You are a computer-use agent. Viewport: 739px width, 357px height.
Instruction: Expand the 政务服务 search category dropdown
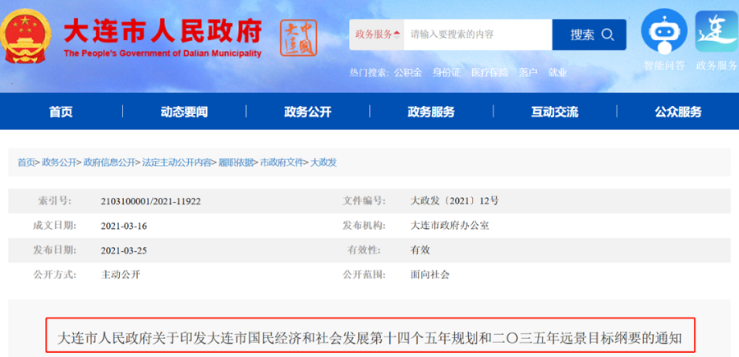coord(377,34)
